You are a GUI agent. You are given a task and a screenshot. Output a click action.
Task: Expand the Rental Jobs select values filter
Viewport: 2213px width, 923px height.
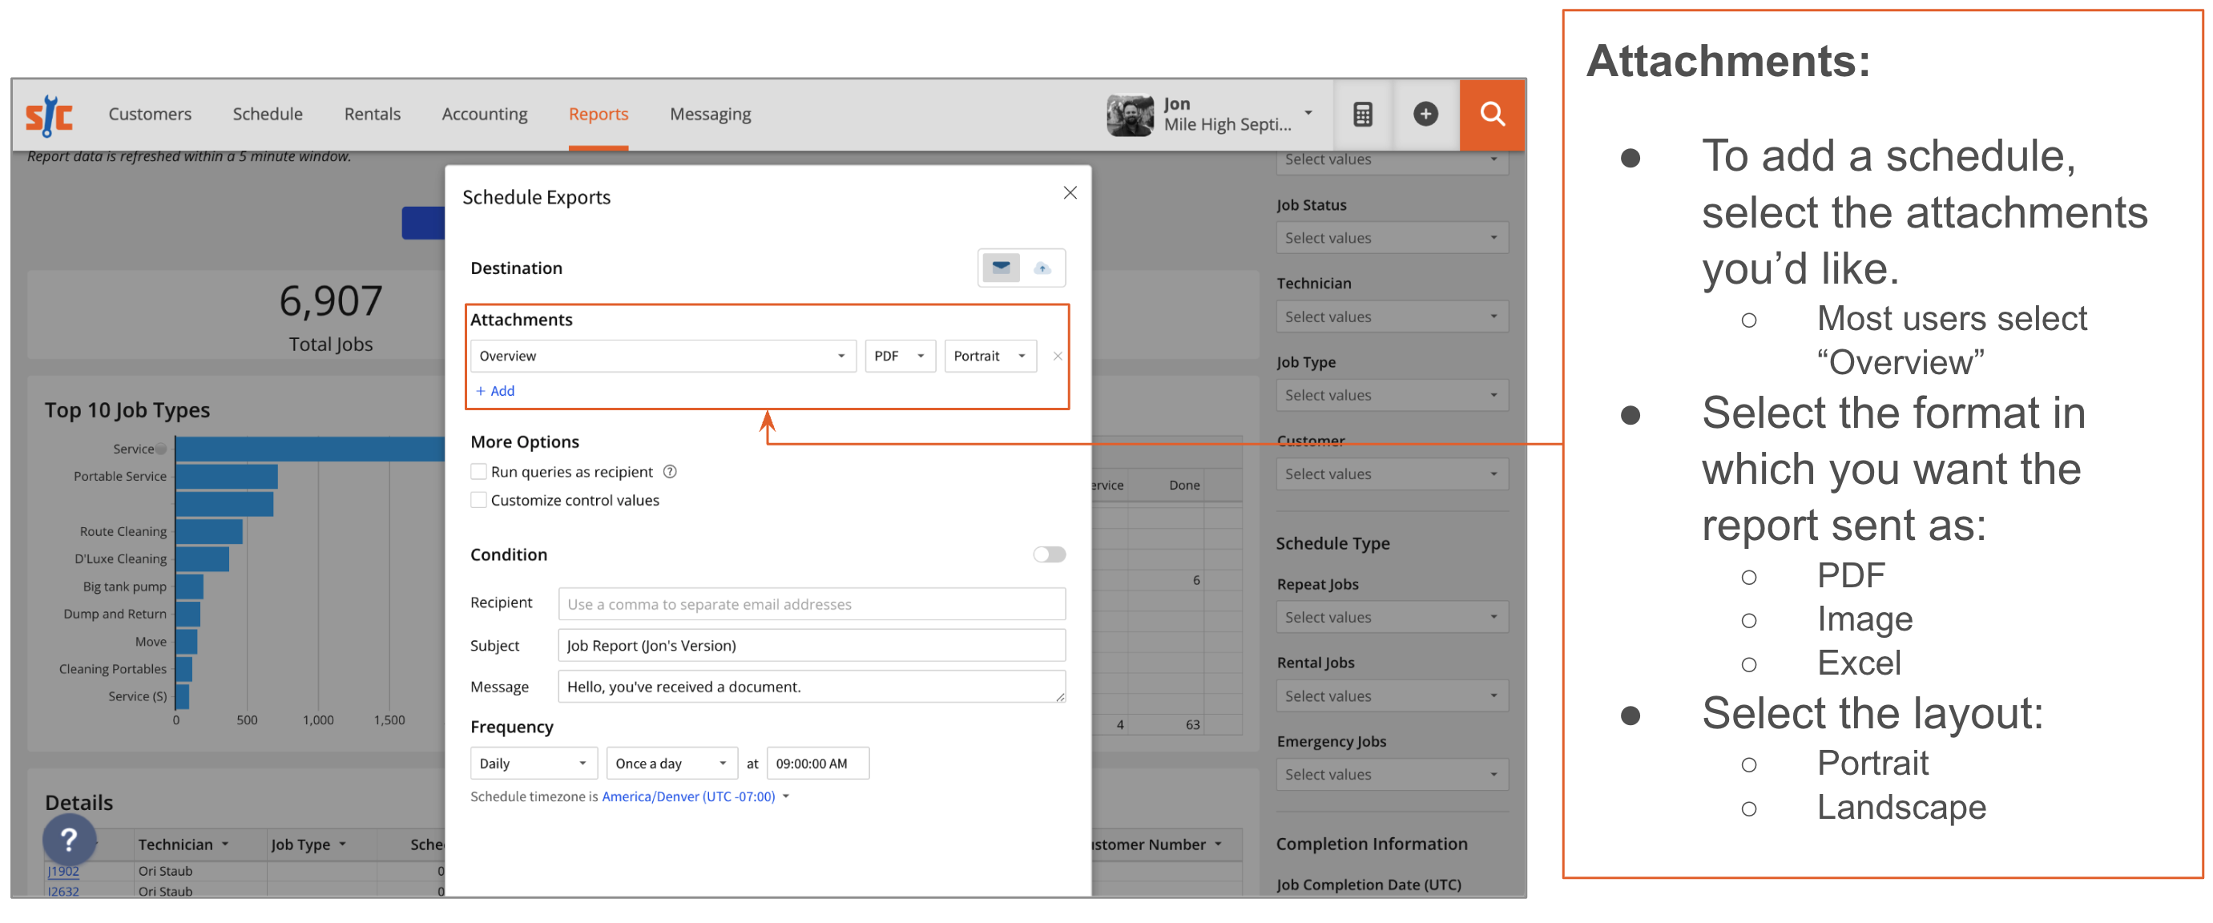coord(1392,696)
